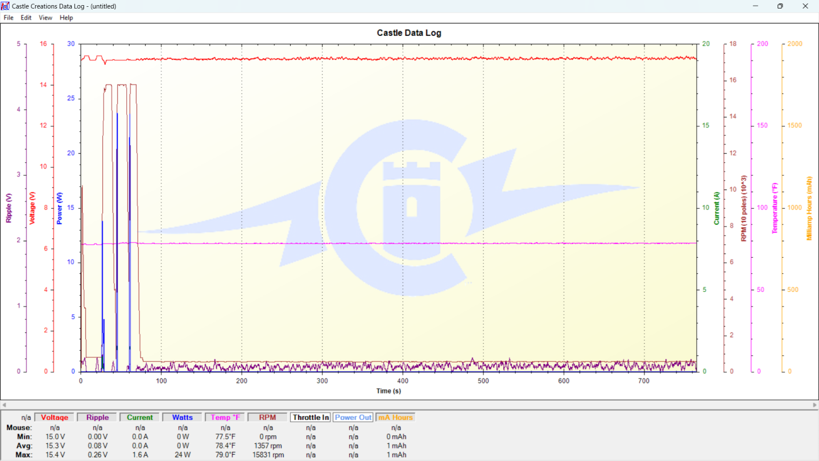
Task: Click the minimum voltage value '15.0 V'
Action: pyautogui.click(x=55, y=437)
